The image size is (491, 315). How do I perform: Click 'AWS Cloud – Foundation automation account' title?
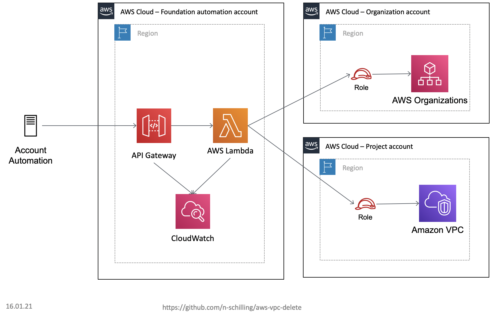click(189, 12)
